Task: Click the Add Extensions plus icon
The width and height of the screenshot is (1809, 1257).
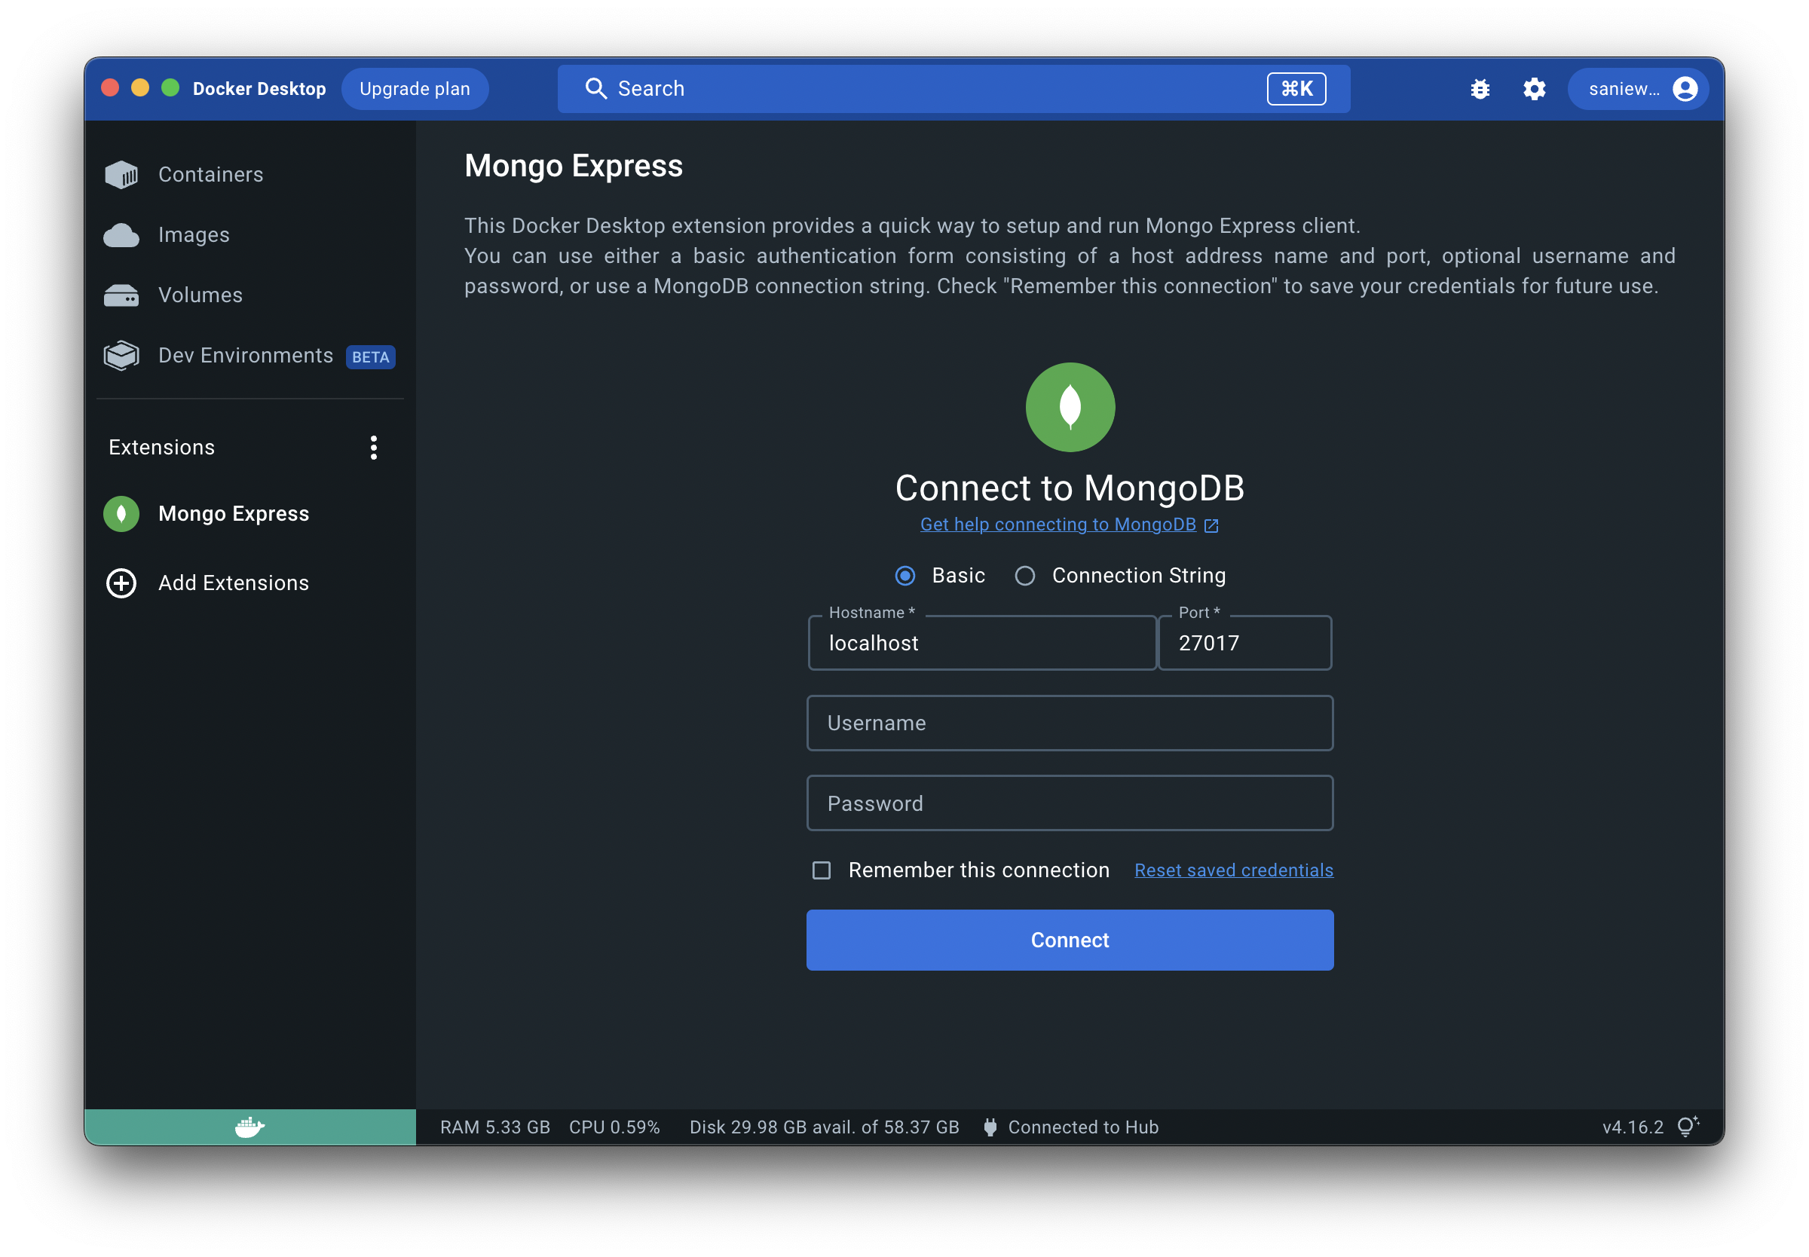Action: click(x=121, y=583)
